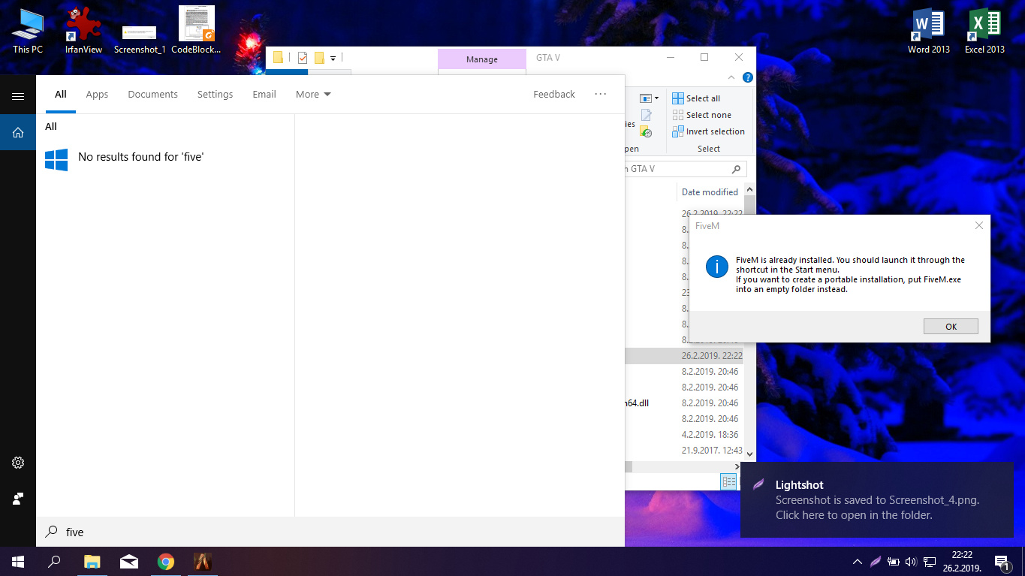Click the Explorer help question mark icon
The width and height of the screenshot is (1025, 576).
click(747, 77)
